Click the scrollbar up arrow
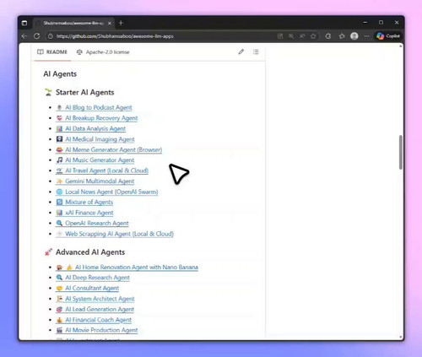 pyautogui.click(x=401, y=46)
